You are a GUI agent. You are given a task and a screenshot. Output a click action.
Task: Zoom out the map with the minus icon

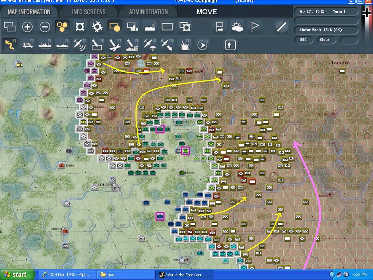45,27
